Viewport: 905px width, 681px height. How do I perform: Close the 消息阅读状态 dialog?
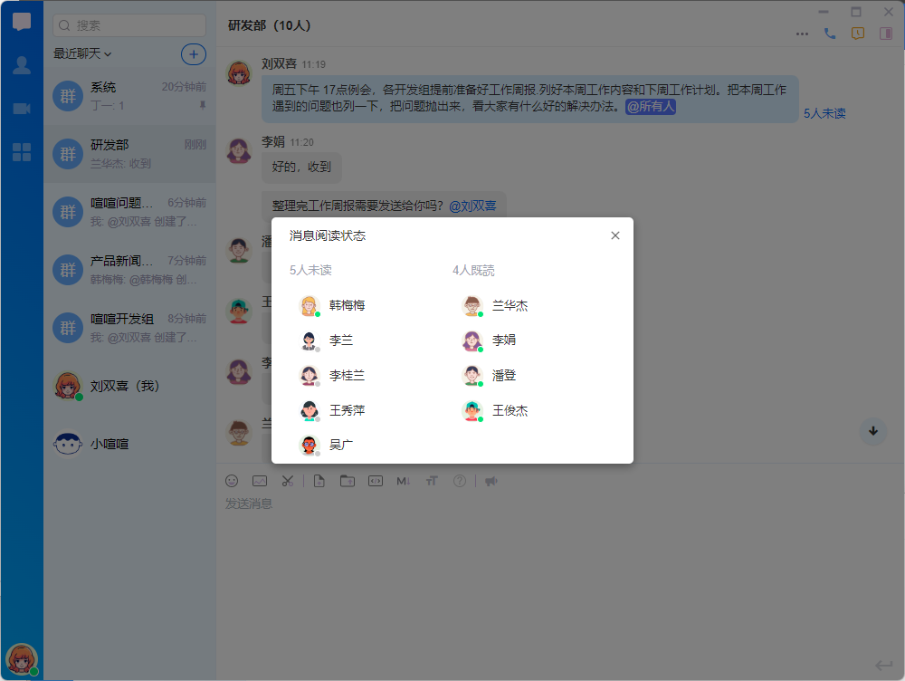[615, 235]
